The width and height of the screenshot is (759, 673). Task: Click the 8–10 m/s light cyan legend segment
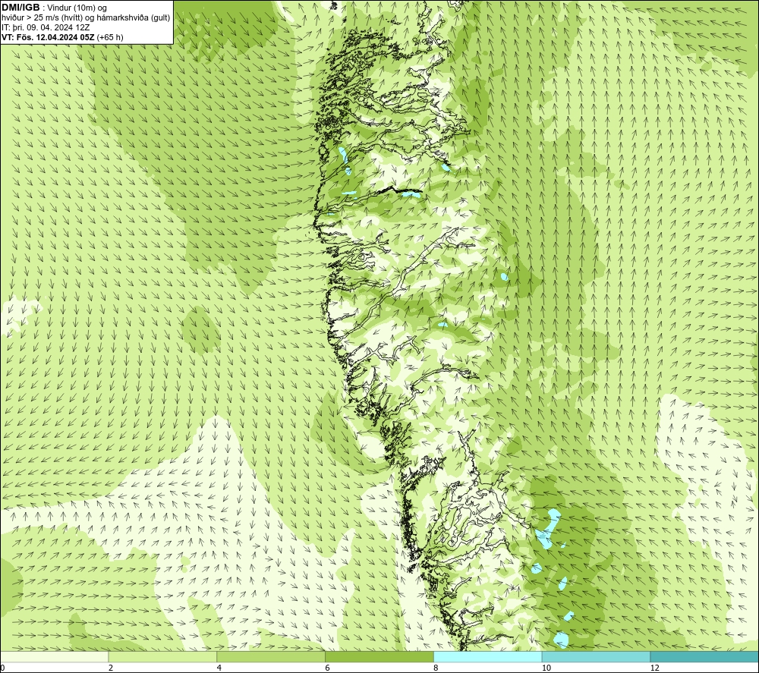[488, 656]
